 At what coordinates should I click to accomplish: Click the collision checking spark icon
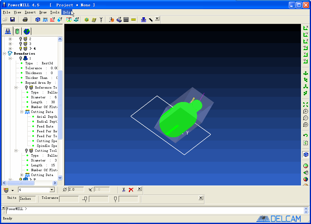click(111, 20)
